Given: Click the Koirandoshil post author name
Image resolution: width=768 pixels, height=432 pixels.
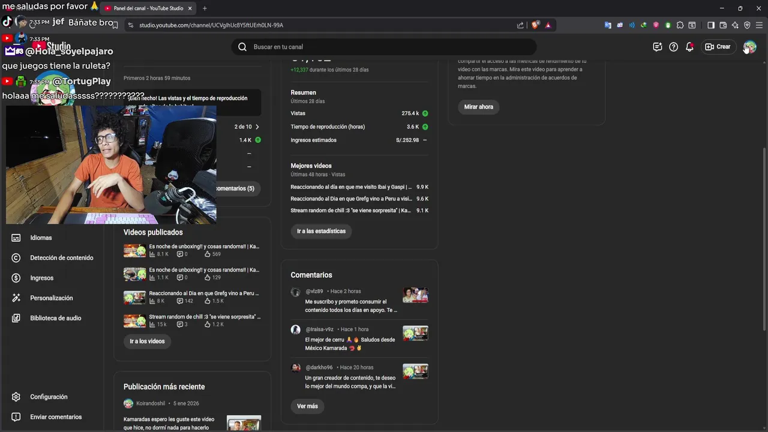Looking at the screenshot, I should tap(151, 404).
